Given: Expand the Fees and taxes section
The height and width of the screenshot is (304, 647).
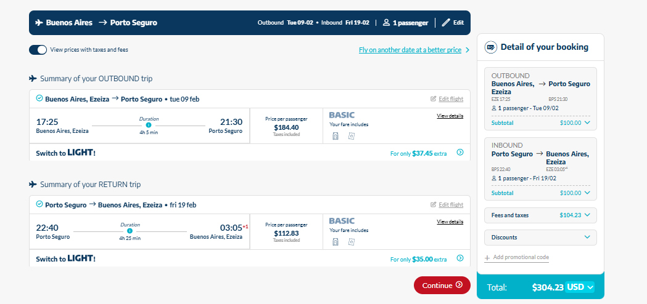Looking at the screenshot, I should coord(540,215).
